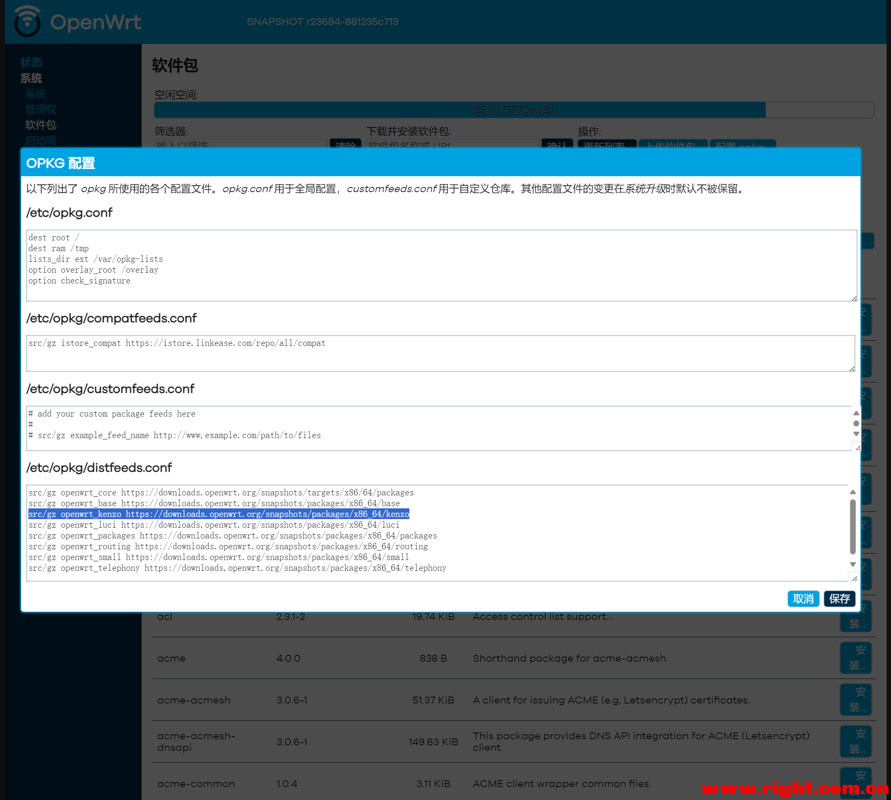
Task: Open the 系统 sidebar menu header
Action: tap(31, 78)
